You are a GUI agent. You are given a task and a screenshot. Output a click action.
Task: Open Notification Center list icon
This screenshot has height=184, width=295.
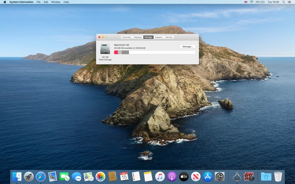point(289,2)
